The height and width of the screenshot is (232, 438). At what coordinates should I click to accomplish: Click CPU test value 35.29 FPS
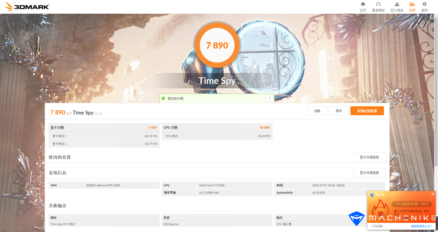coord(264,136)
